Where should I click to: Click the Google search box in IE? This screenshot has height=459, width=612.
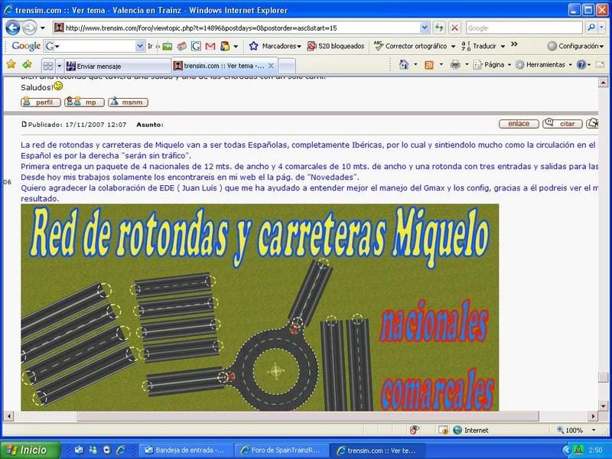click(524, 28)
